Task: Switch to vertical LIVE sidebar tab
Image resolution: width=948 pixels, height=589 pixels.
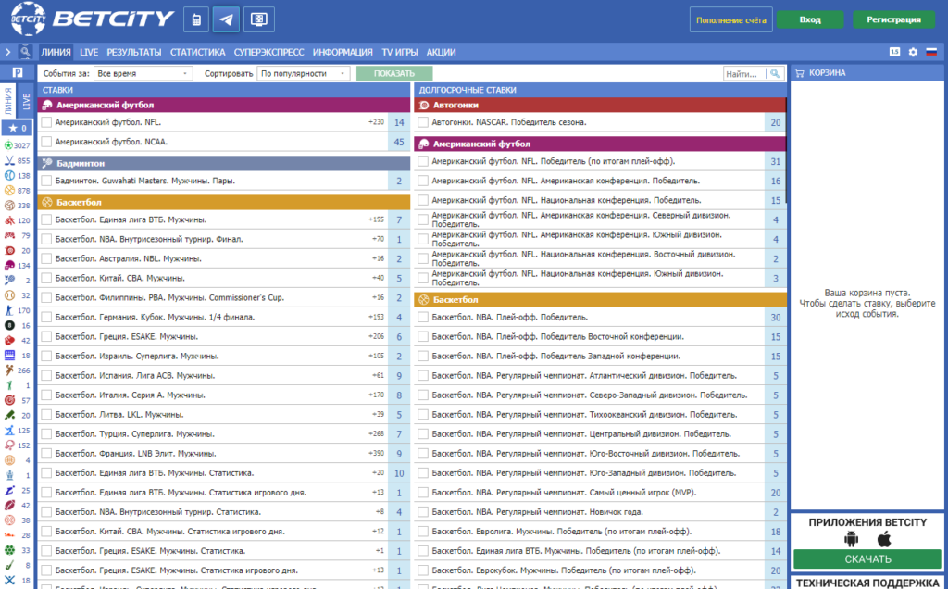Action: (26, 100)
